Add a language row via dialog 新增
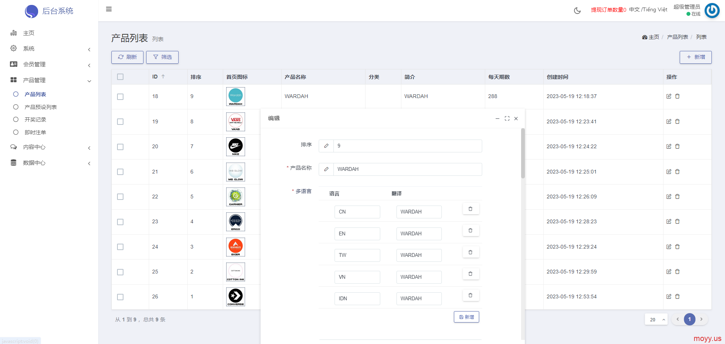The width and height of the screenshot is (725, 344). pyautogui.click(x=466, y=317)
